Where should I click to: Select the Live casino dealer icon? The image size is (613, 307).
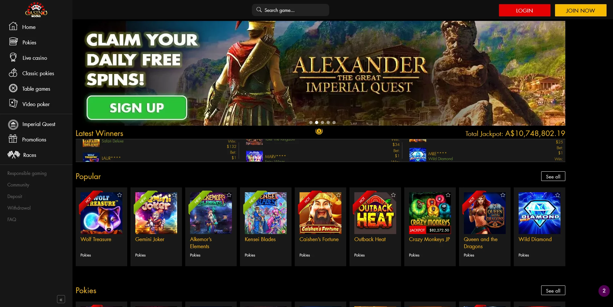[x=13, y=58]
